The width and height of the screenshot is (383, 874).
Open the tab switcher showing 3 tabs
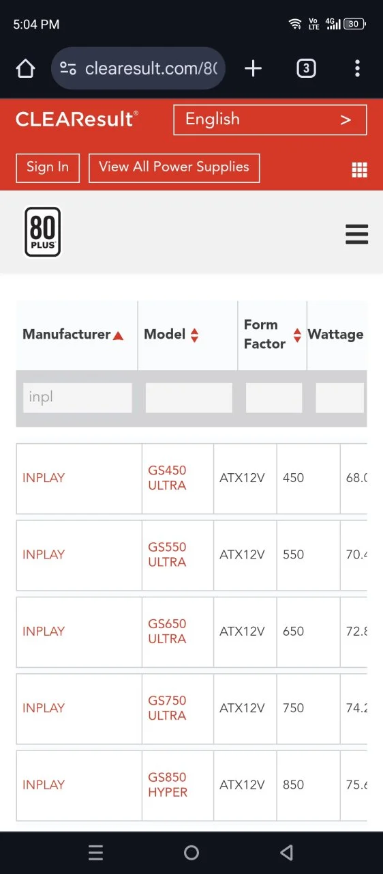[306, 68]
